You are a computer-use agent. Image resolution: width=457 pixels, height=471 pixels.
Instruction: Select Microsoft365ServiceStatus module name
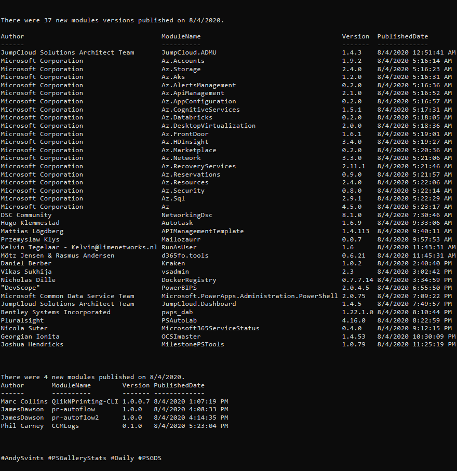210,328
